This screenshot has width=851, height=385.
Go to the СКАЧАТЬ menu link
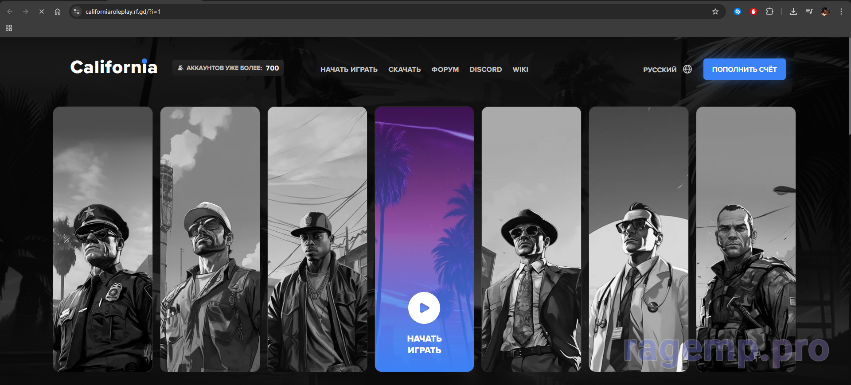click(x=404, y=70)
